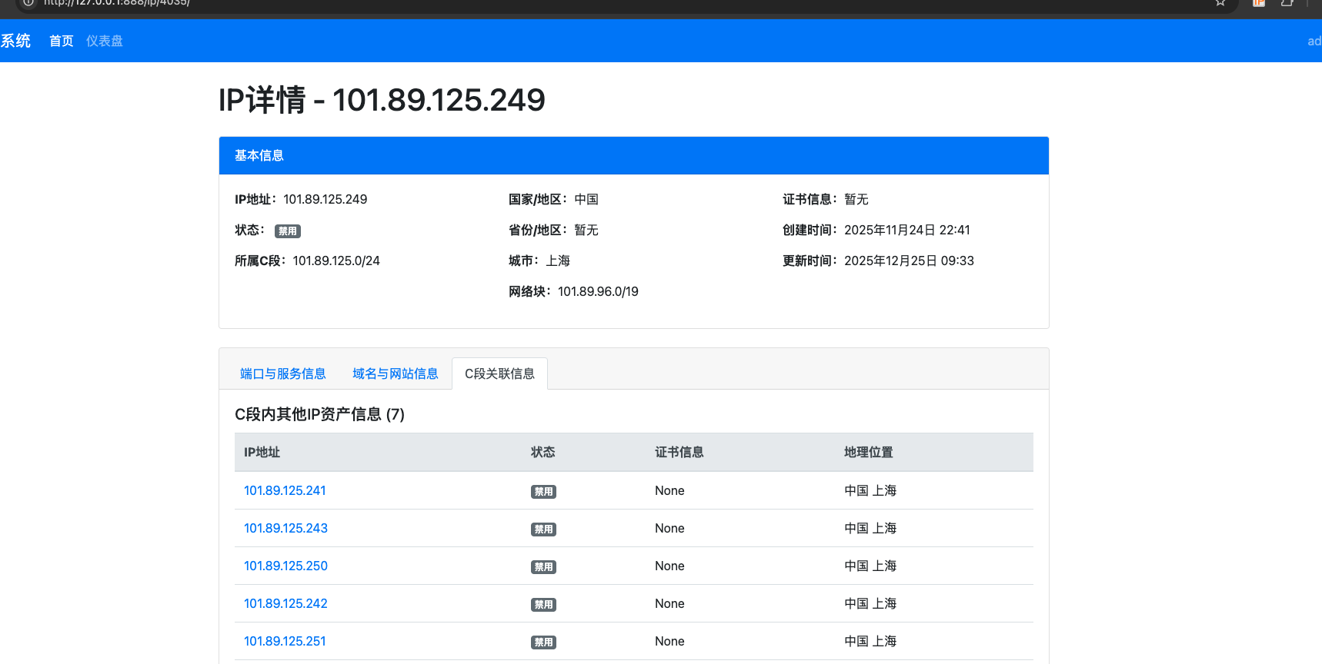
Task: Open the admin user menu at top right
Action: click(1314, 41)
